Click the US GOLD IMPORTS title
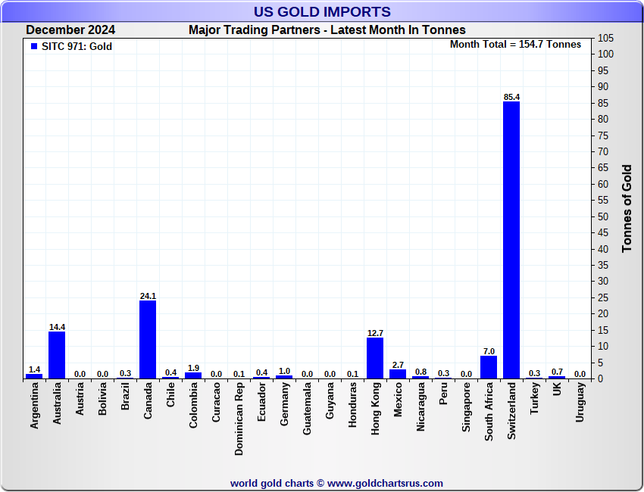 coord(322,12)
